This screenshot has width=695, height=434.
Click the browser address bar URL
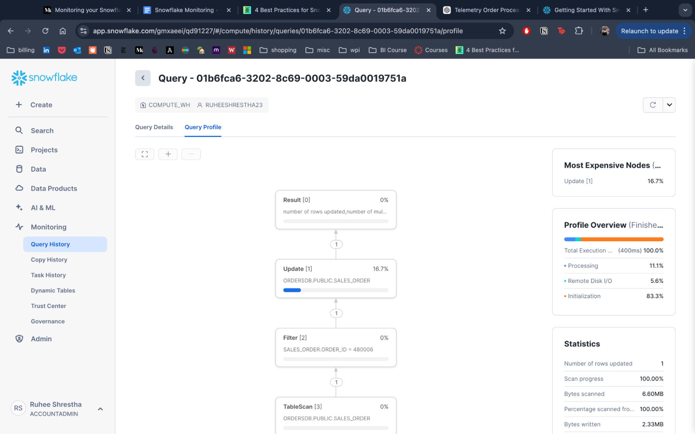278,31
